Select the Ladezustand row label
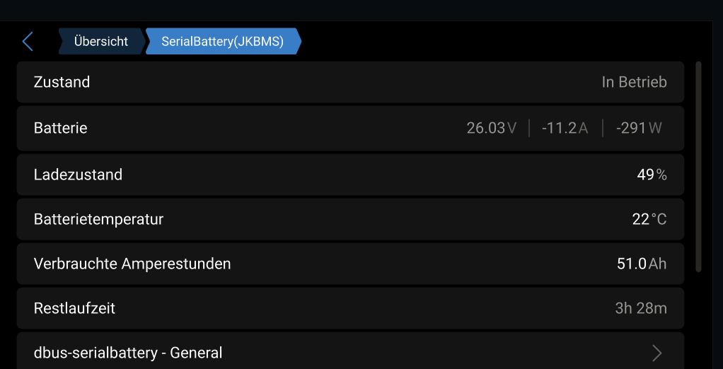Screen dimensions: 723x369 (78, 175)
